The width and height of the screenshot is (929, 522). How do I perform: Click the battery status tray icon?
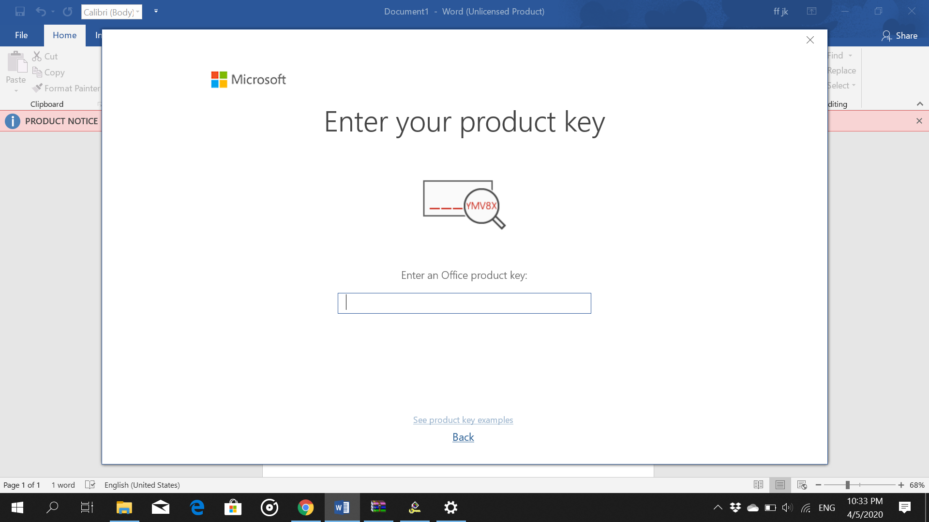(x=770, y=507)
